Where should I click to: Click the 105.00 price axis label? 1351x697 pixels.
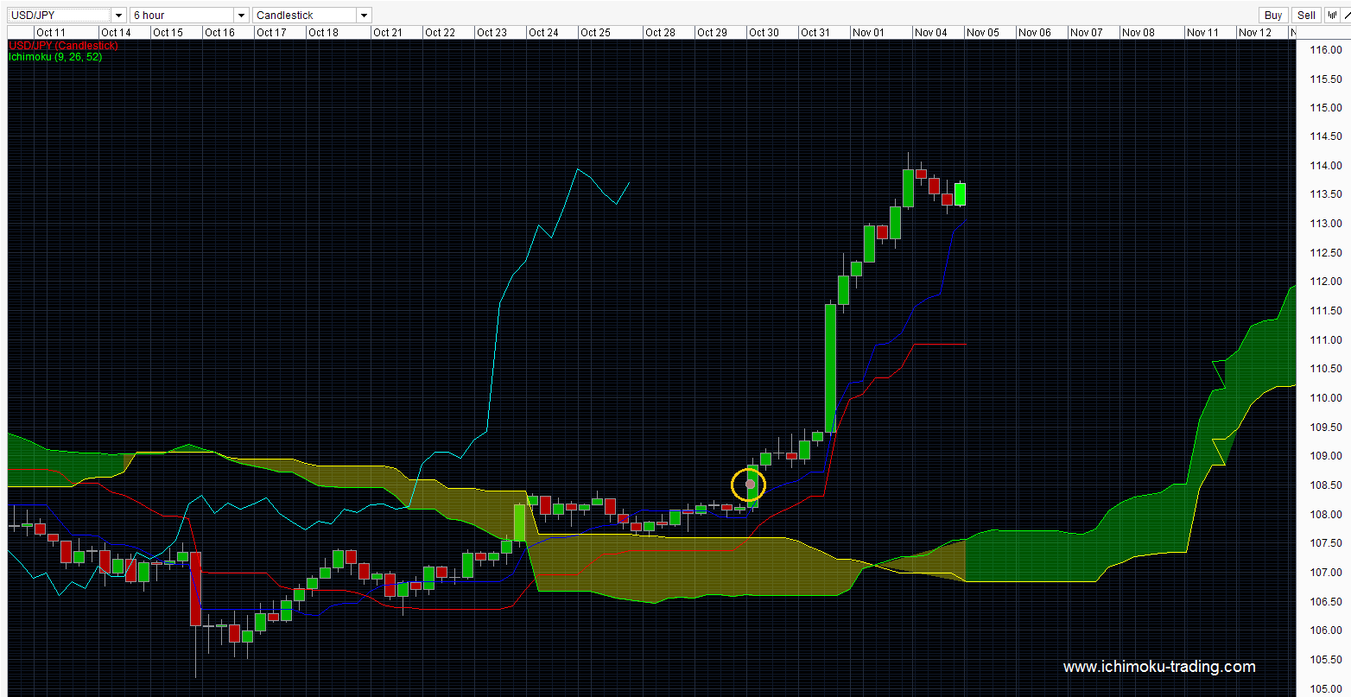[1326, 689]
